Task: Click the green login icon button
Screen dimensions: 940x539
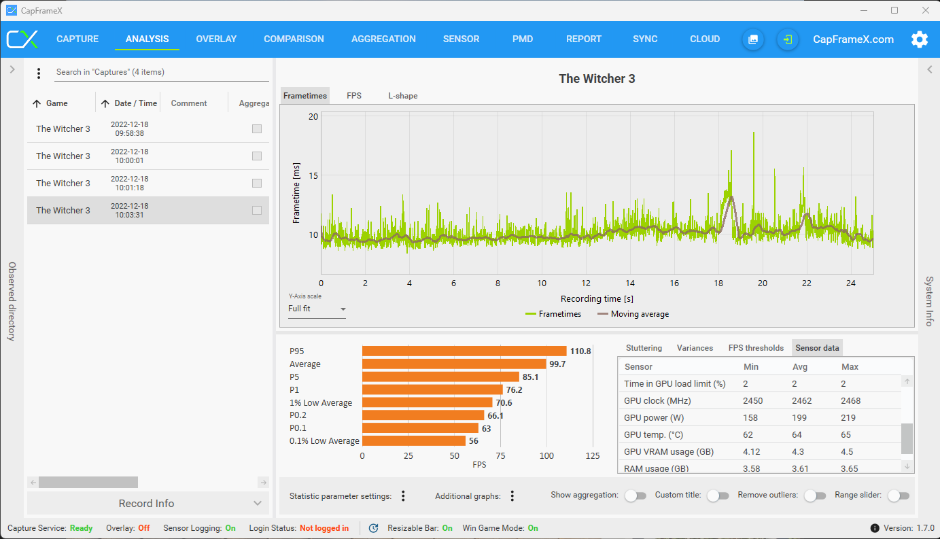Action: 788,39
